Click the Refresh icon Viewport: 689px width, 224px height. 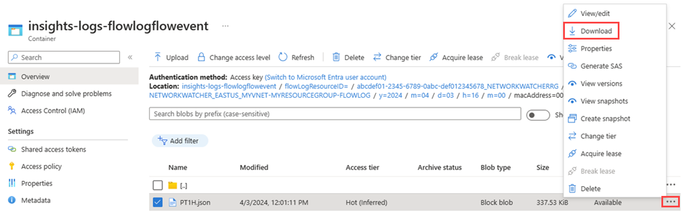click(x=283, y=57)
